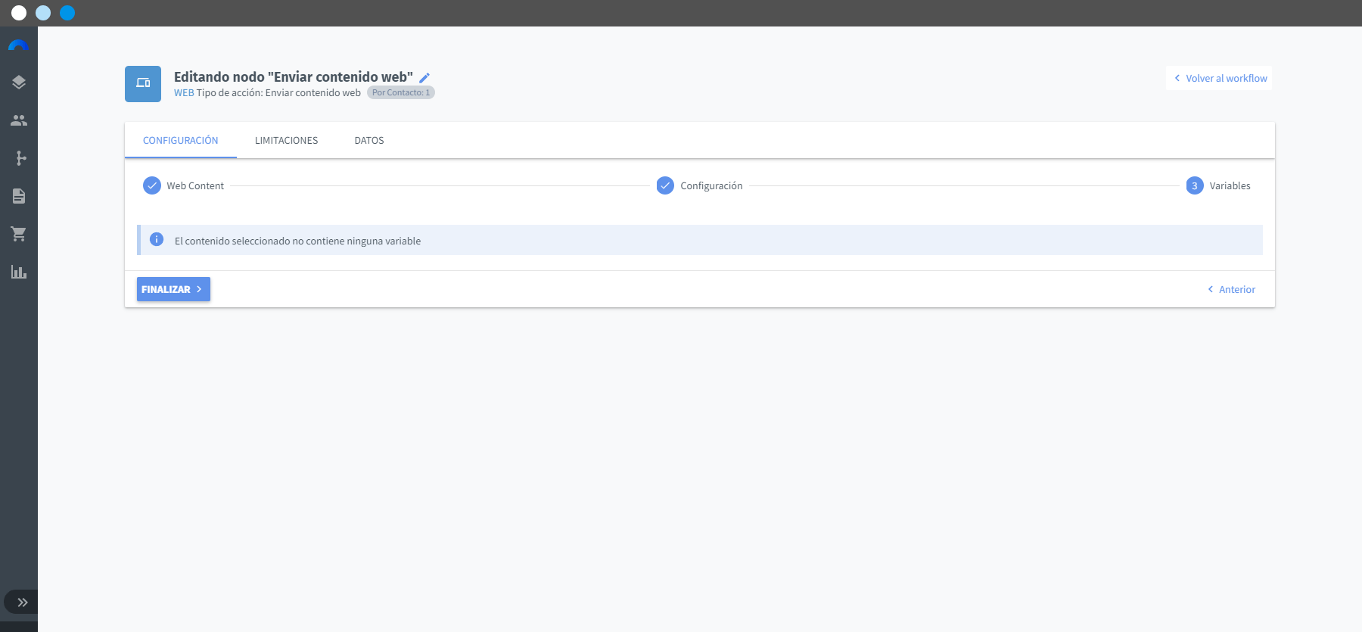1362x632 pixels.
Task: Open the contacts people icon
Action: (19, 120)
